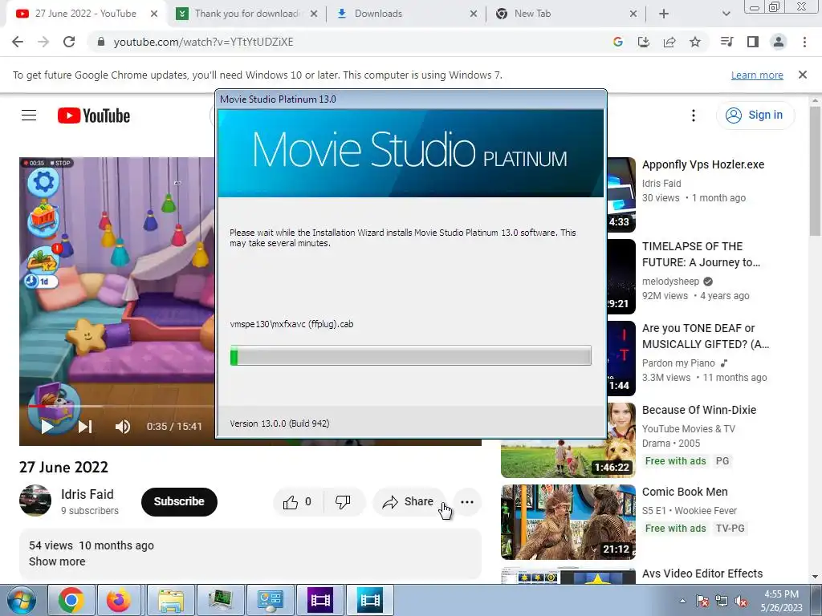Open a new browser tab with plus
Screen dimensions: 822x616
[x=664, y=14]
